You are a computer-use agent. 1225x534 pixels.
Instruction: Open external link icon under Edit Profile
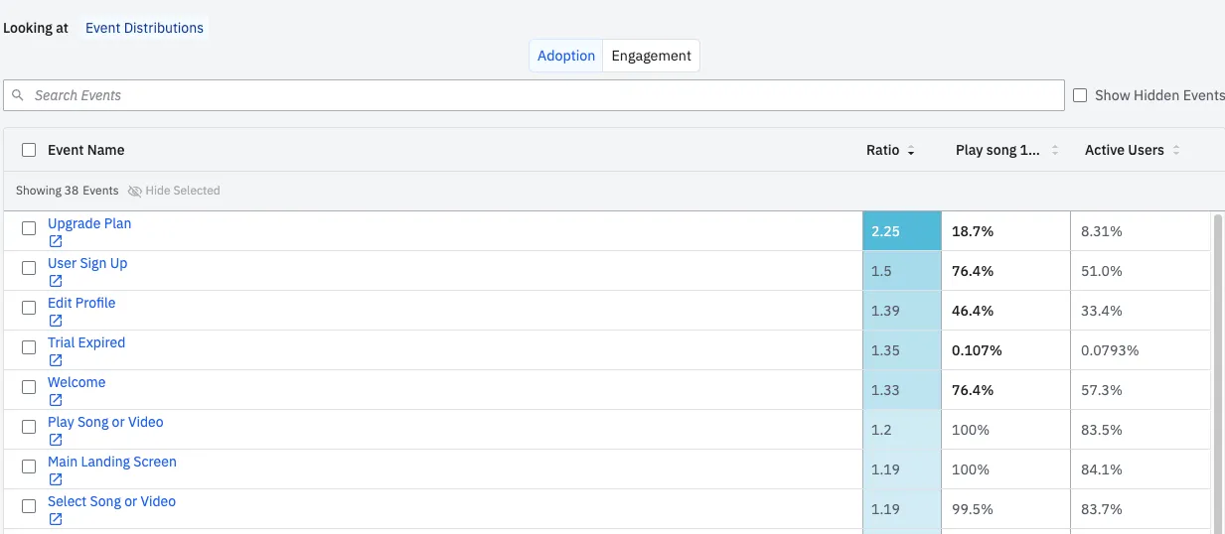tap(56, 321)
